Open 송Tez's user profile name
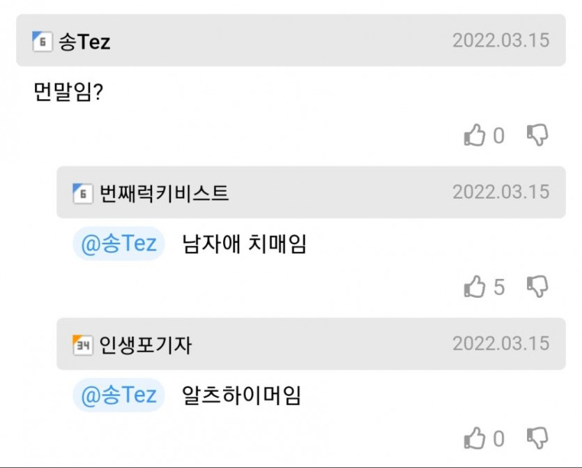Viewport: 582px width, 468px height. [x=84, y=42]
